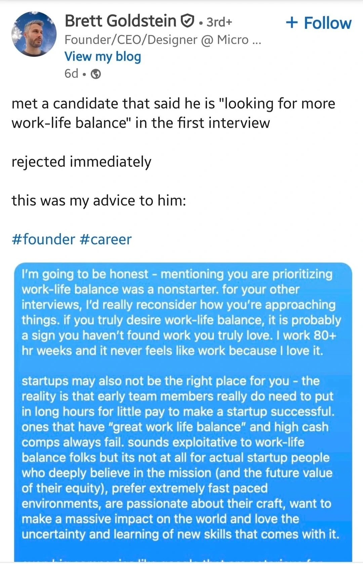Viewport: 363px width, 564px height.
Task: Expand the truncated headline ellipsis
Action: tap(256, 40)
